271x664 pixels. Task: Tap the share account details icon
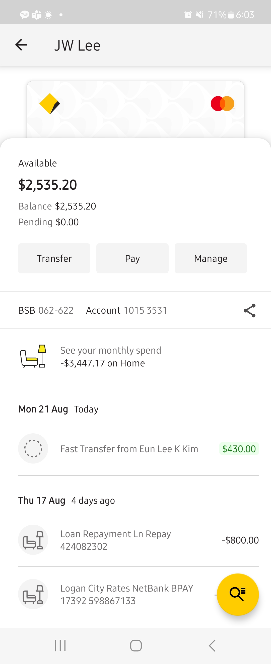(x=249, y=310)
